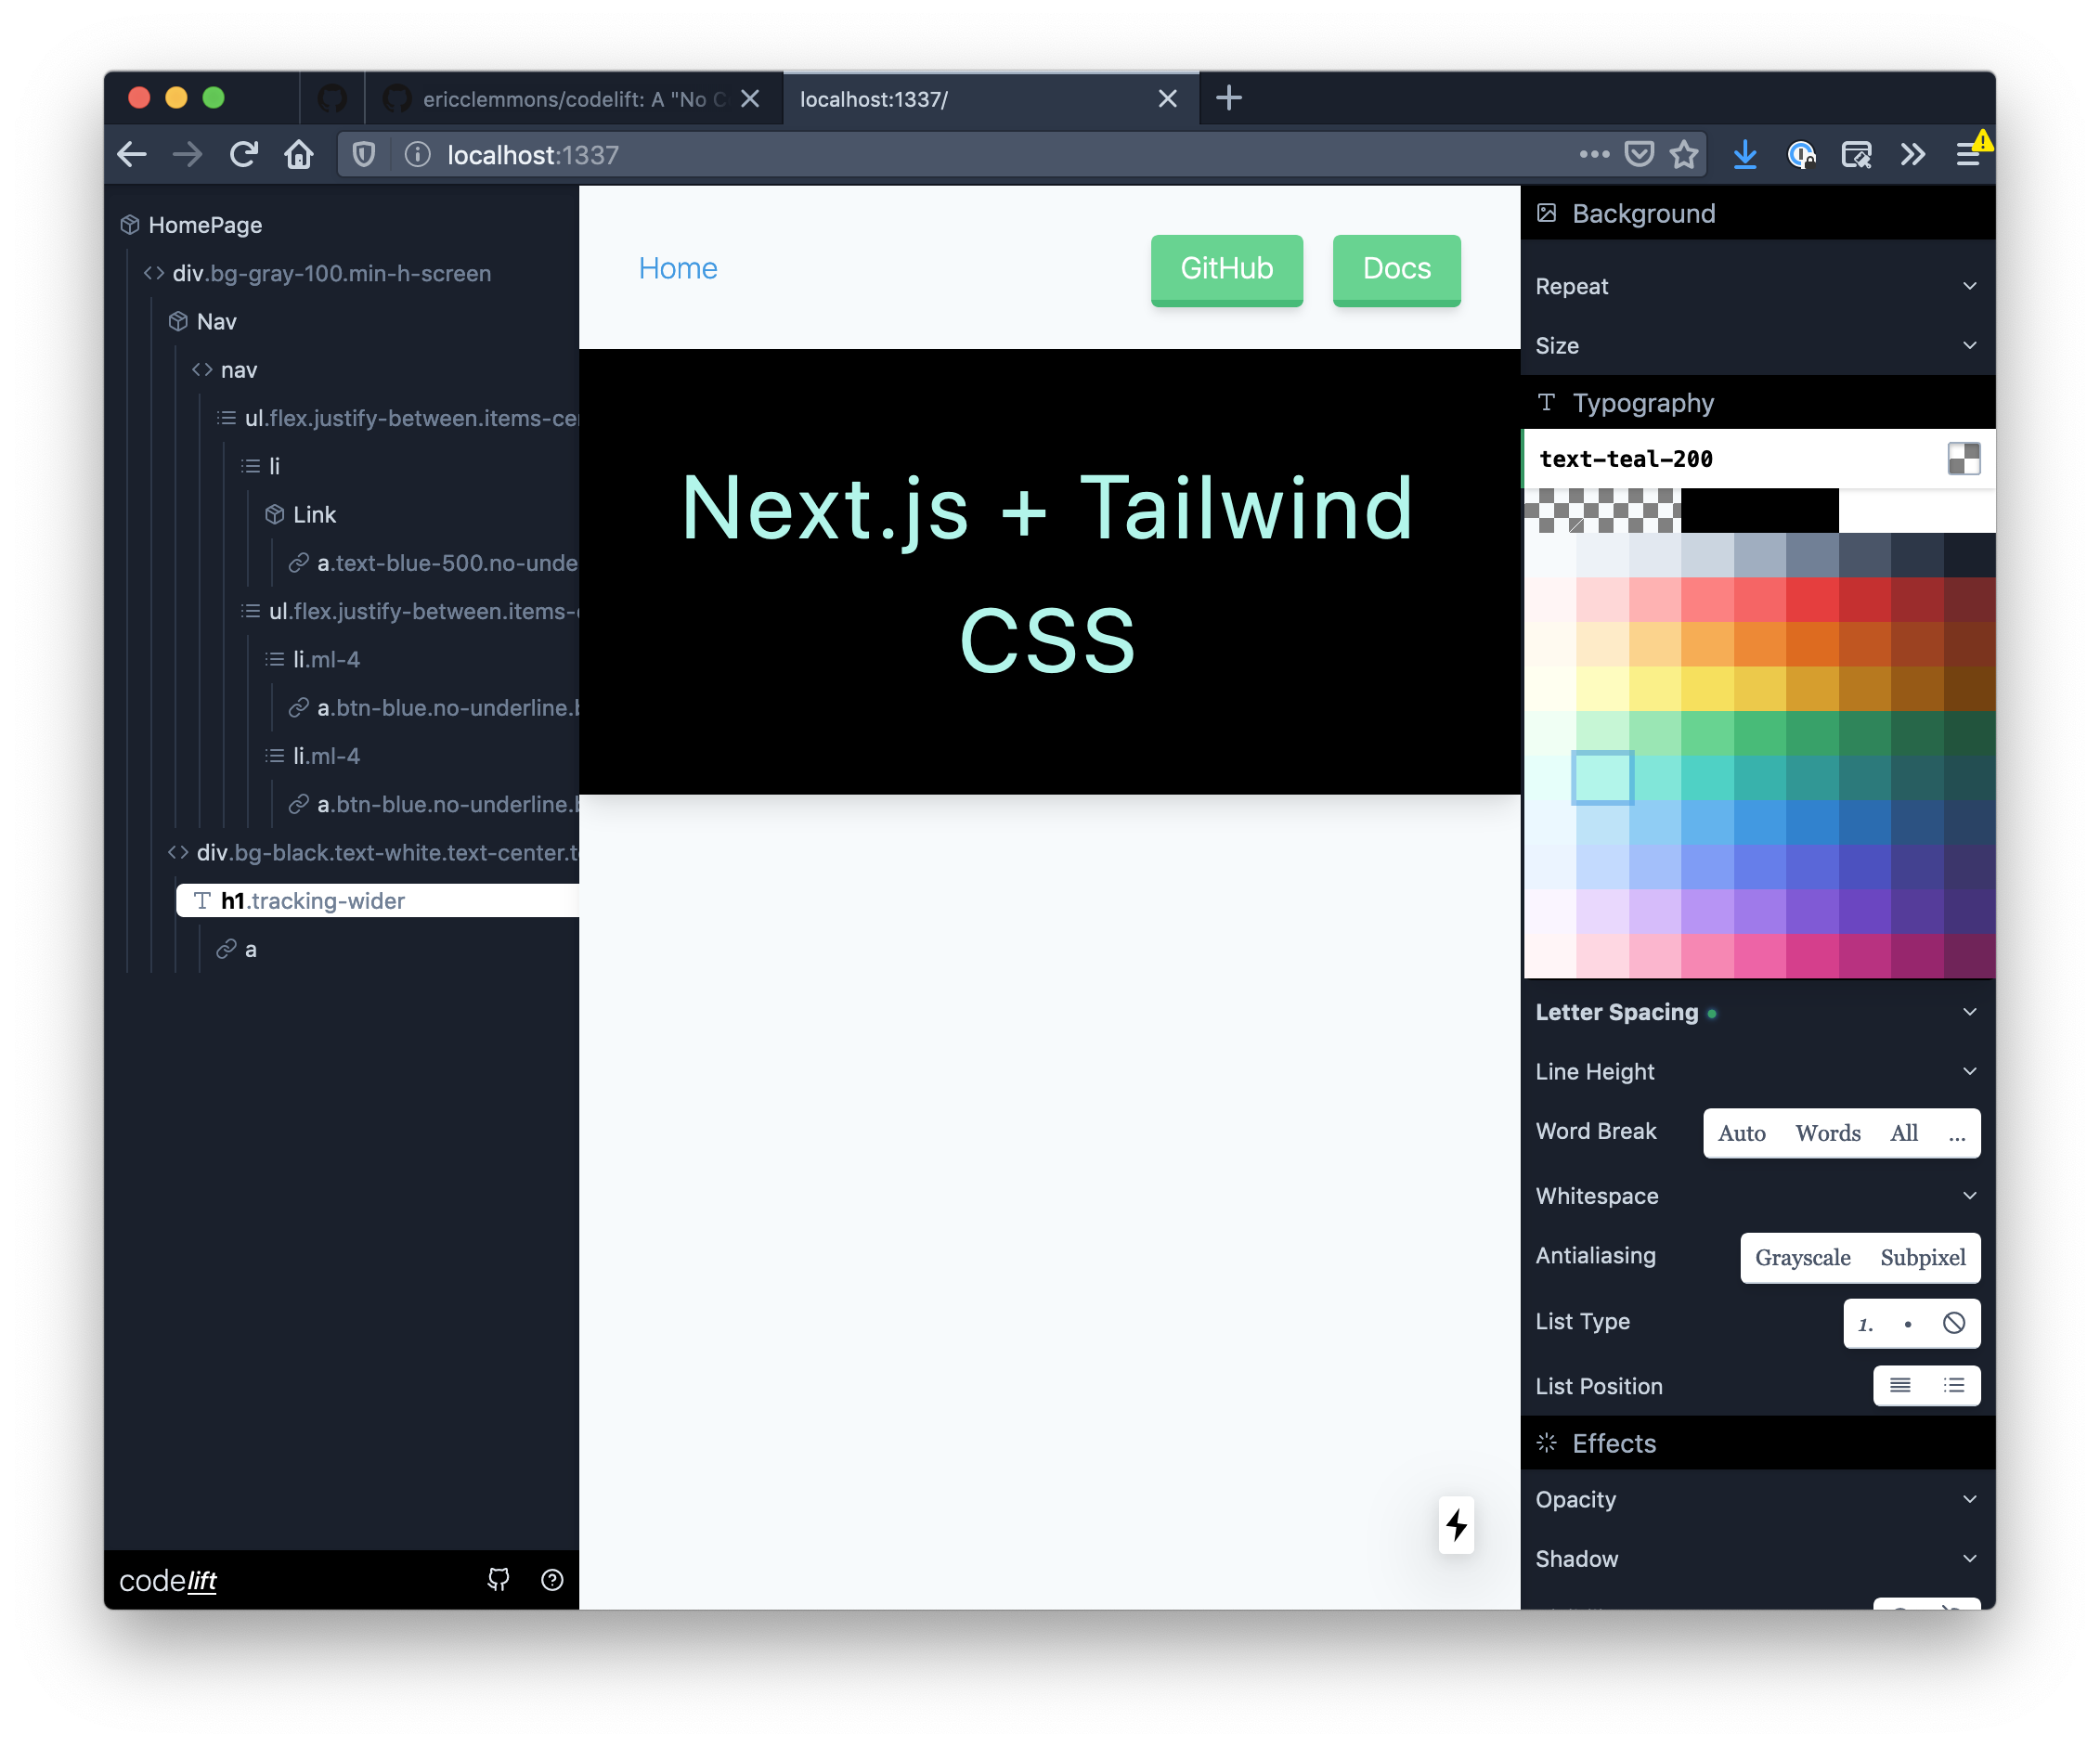Bookmark this page with star icon
Screen dimensions: 2100x1747
1684,154
